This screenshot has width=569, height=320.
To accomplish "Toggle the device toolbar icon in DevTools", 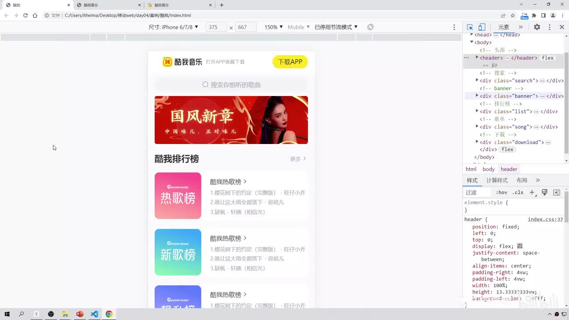I will (x=482, y=27).
